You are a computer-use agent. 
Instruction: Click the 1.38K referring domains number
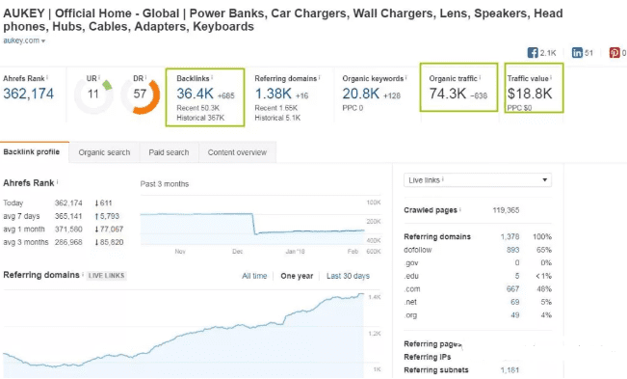[x=274, y=94]
